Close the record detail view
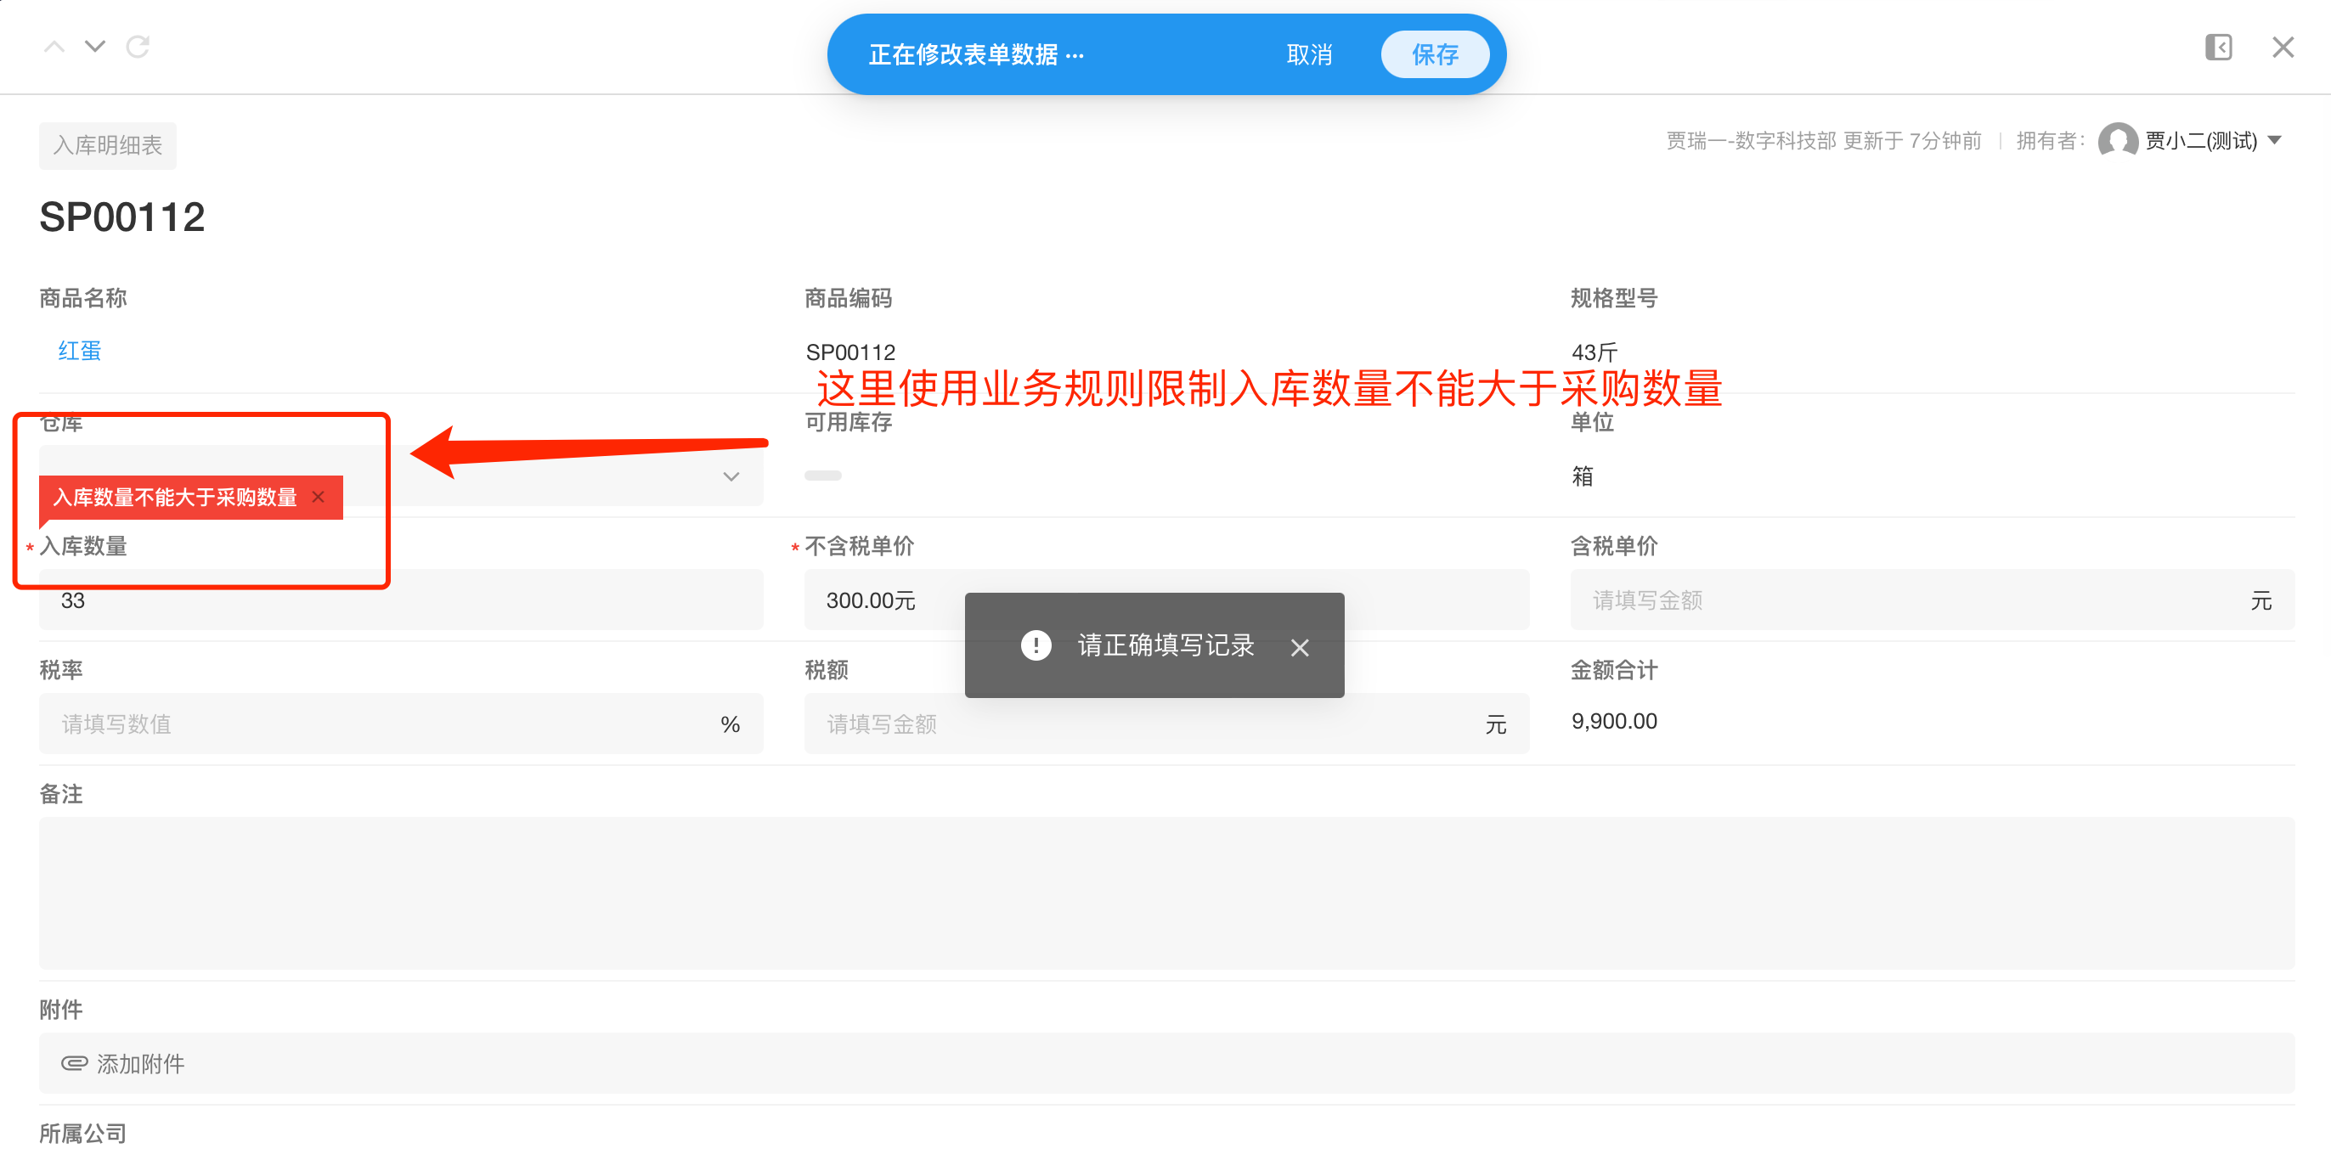Screen dimensions: 2331x1160 pos(2282,47)
